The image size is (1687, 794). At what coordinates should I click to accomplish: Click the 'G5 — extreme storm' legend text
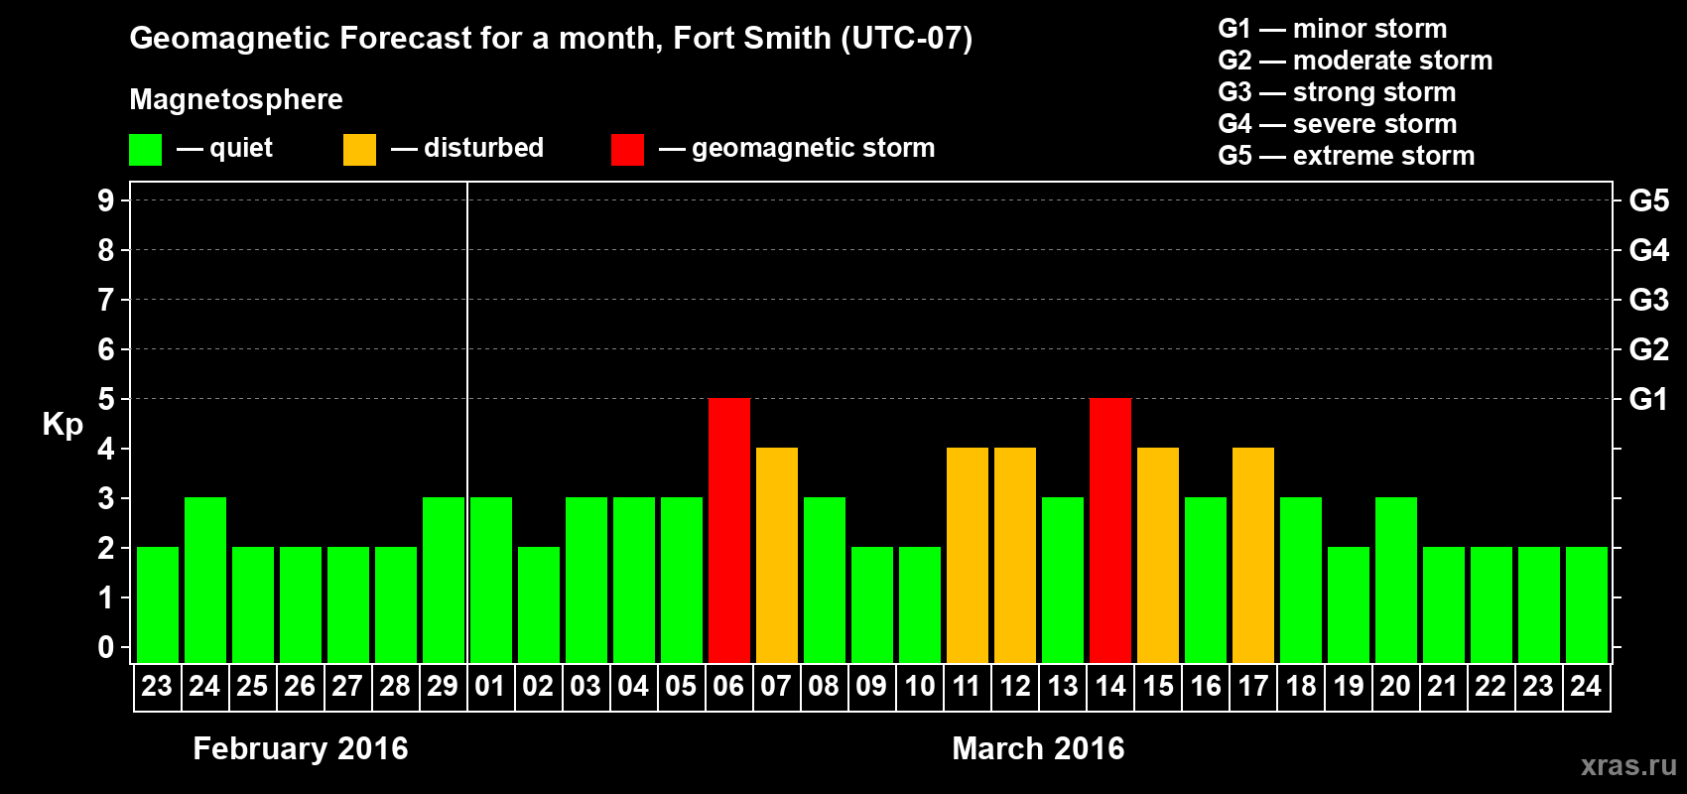coord(1347,156)
